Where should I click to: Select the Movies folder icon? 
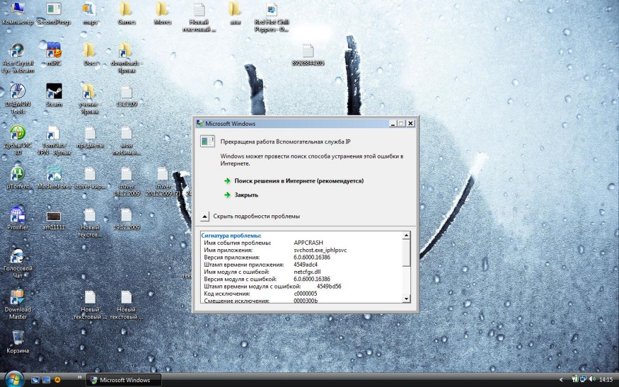pyautogui.click(x=163, y=13)
